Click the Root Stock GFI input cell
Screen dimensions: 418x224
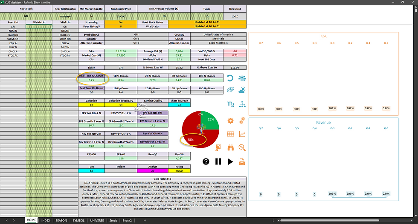point(26,16)
